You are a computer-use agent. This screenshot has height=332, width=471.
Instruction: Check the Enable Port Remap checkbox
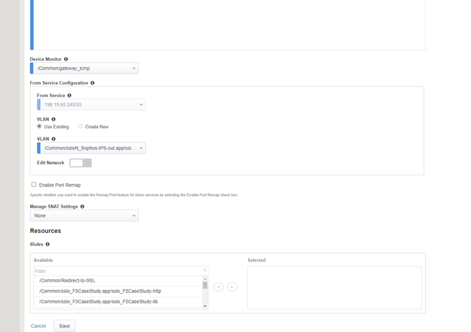click(x=34, y=185)
